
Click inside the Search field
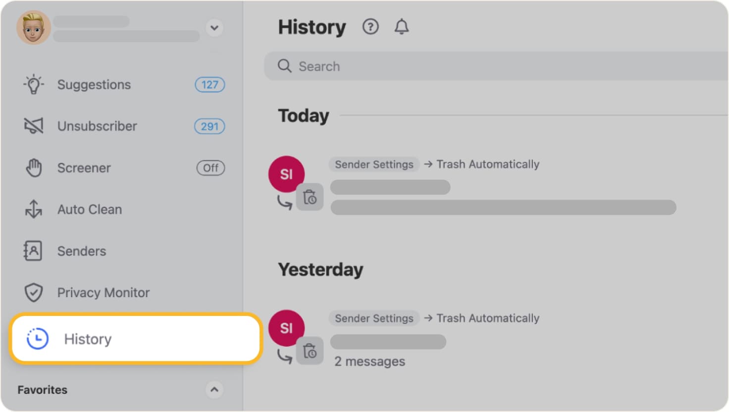point(396,66)
